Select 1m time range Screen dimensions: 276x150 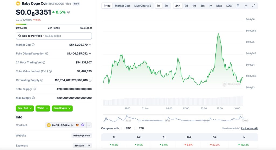[x=194, y=6]
